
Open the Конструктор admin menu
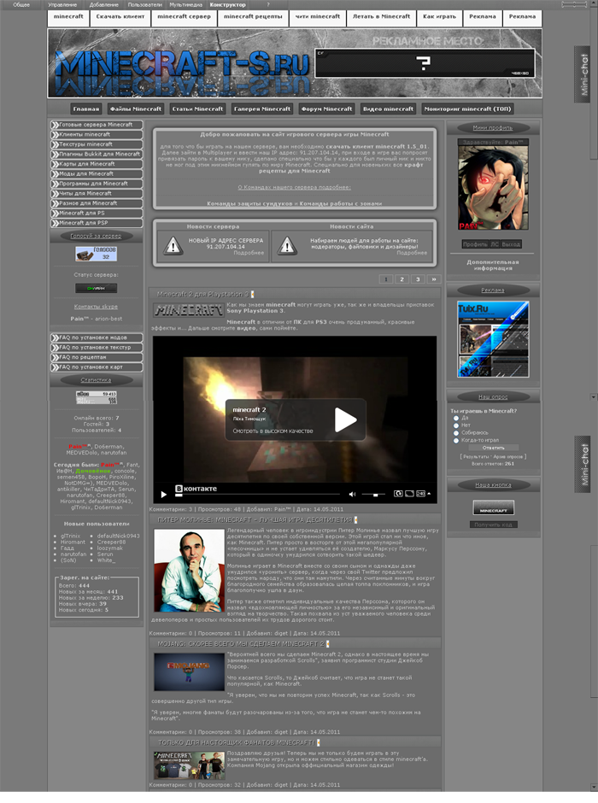228,4
